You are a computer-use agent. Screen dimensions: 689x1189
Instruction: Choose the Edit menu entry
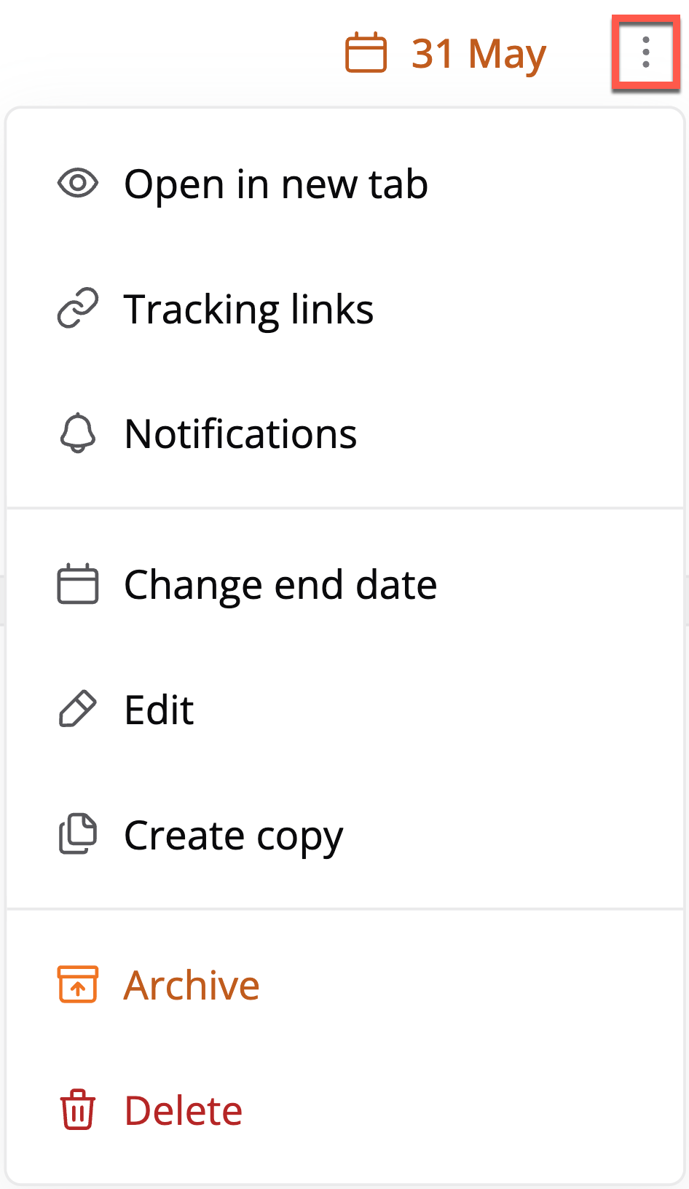[x=345, y=710]
